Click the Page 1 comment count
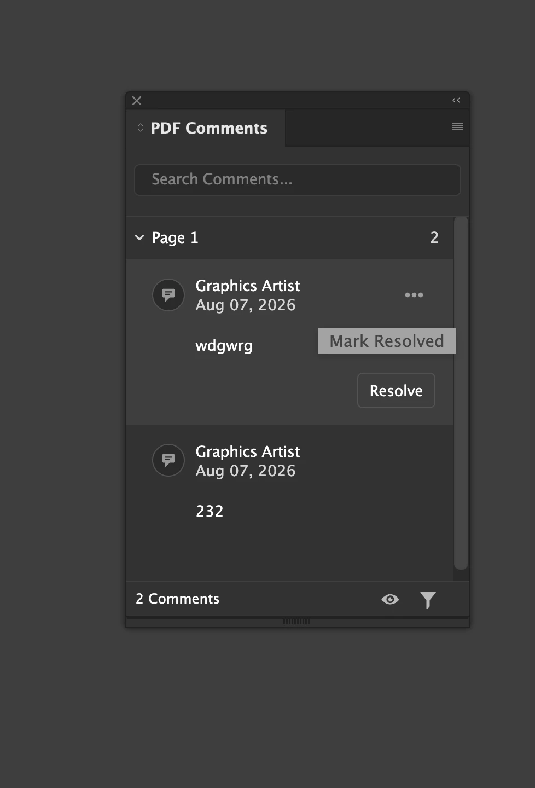 (x=434, y=237)
